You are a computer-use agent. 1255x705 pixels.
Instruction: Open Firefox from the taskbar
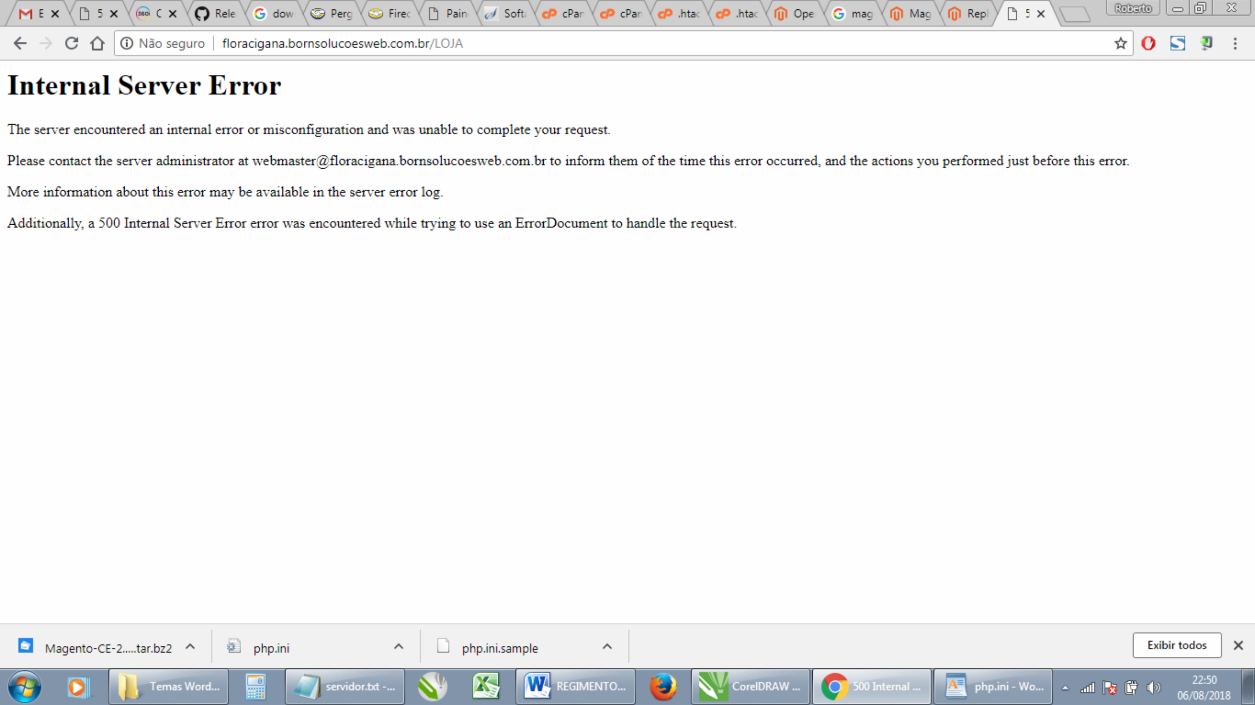[x=663, y=686]
